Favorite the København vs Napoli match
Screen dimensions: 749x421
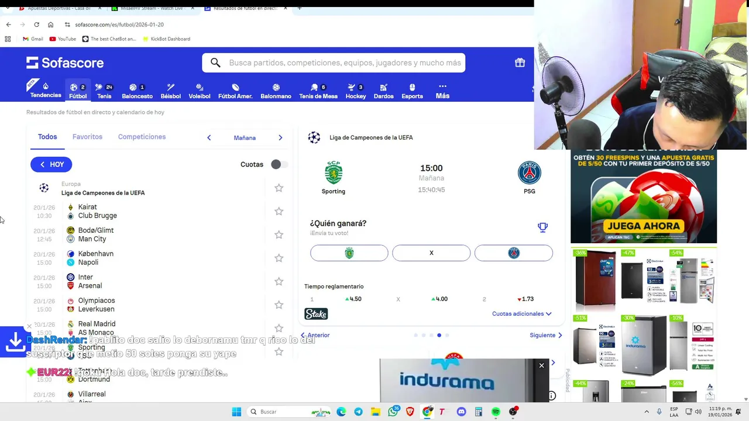click(x=279, y=258)
